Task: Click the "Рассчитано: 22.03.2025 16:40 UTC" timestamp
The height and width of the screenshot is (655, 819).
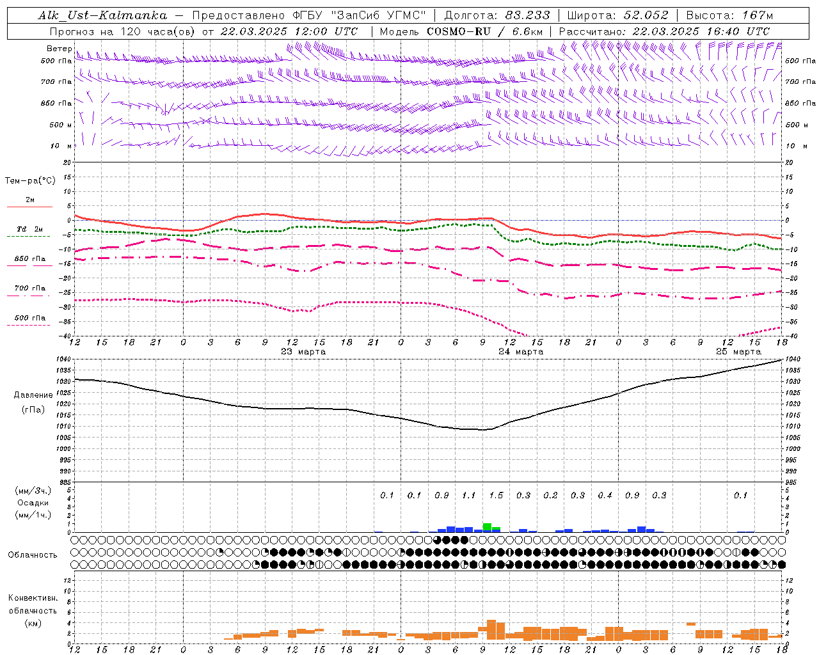Action: 664,31
